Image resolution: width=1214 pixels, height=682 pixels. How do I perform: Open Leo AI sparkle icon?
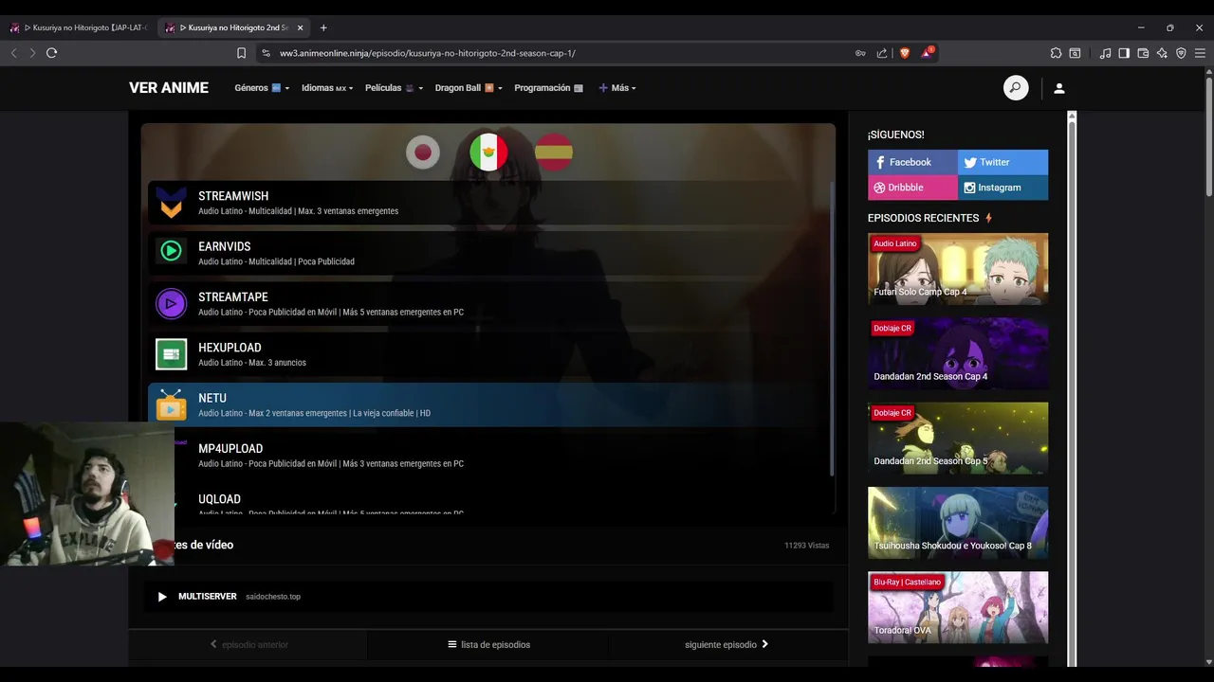1162,53
